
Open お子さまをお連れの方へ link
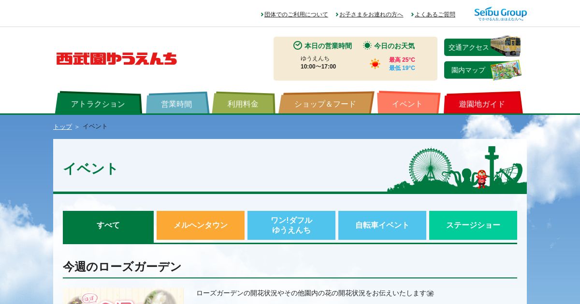[371, 14]
